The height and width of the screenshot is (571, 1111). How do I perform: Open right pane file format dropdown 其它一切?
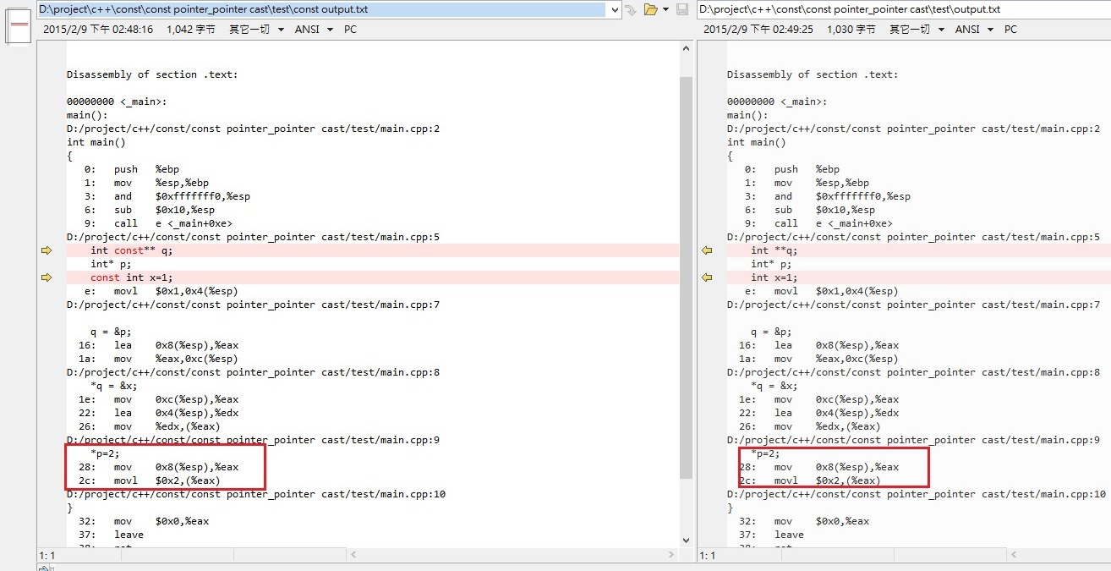point(917,30)
